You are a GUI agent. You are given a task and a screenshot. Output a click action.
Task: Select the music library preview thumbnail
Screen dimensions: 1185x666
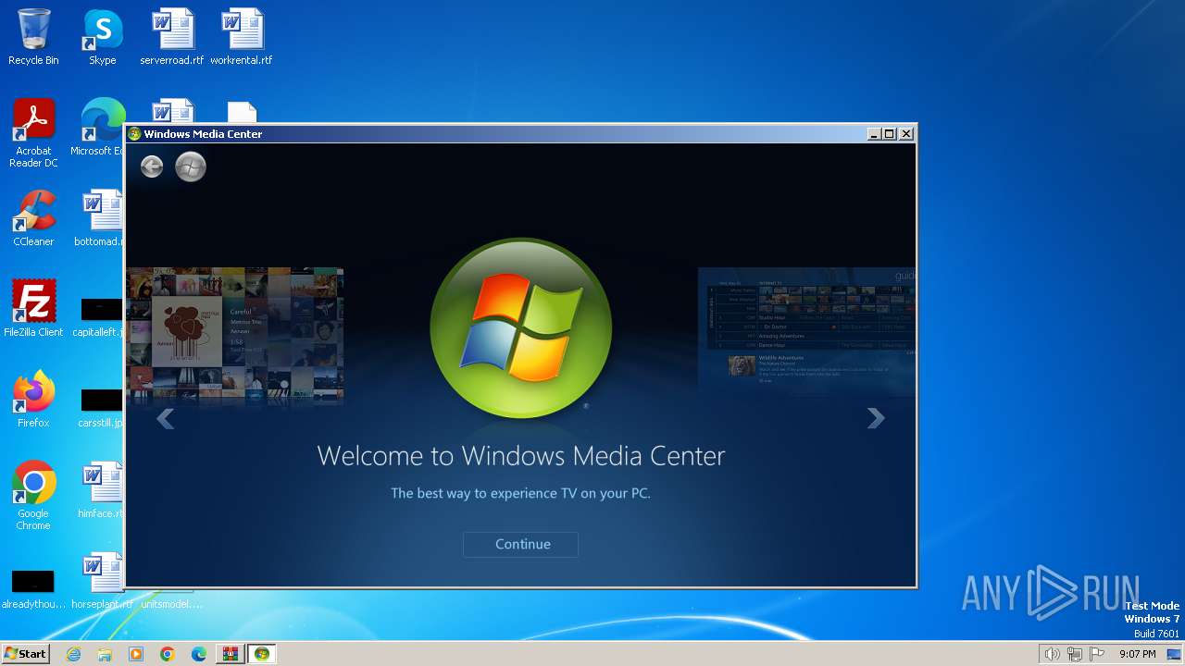pos(235,336)
